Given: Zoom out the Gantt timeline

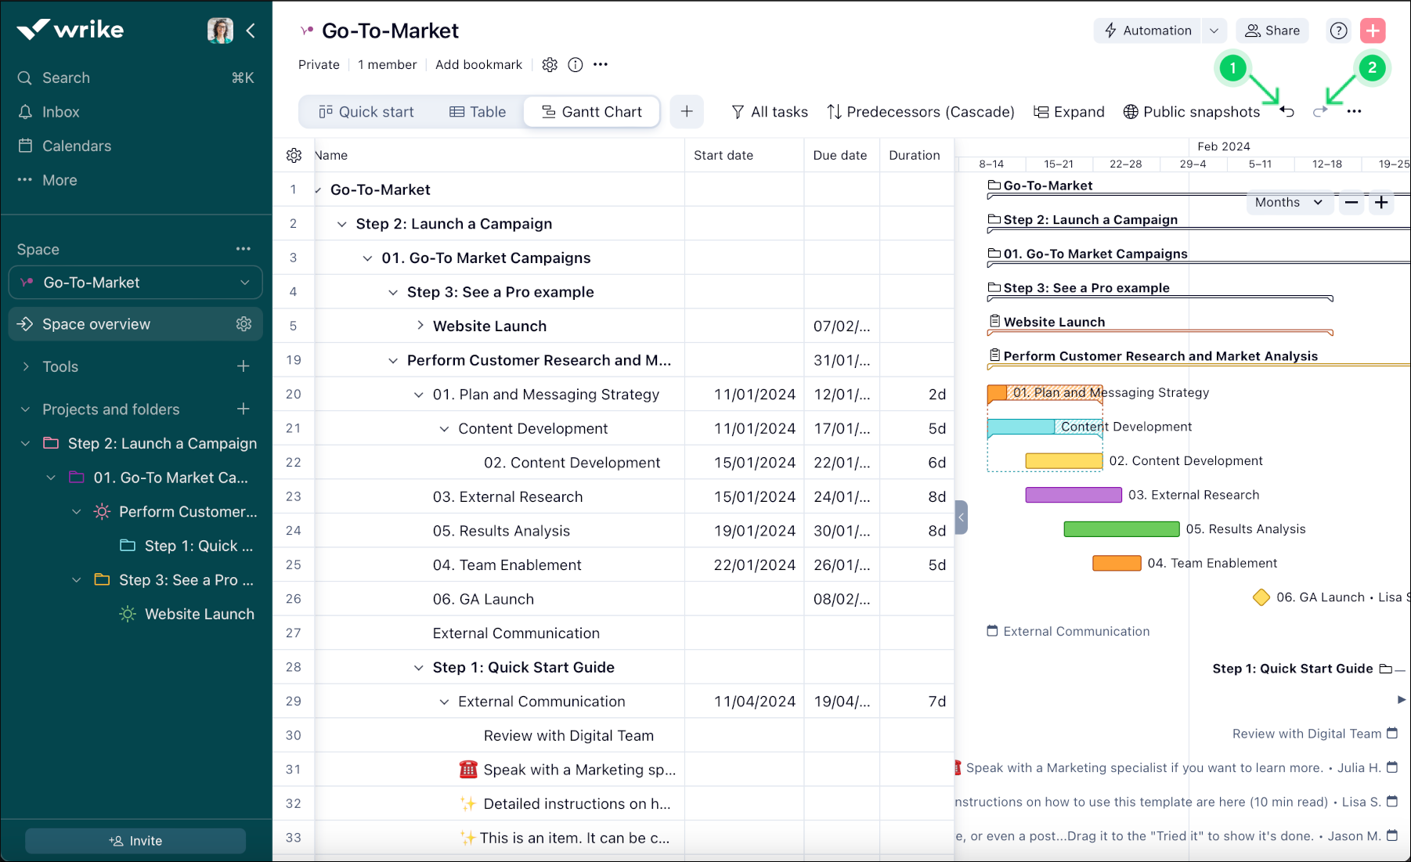Looking at the screenshot, I should click(x=1351, y=203).
